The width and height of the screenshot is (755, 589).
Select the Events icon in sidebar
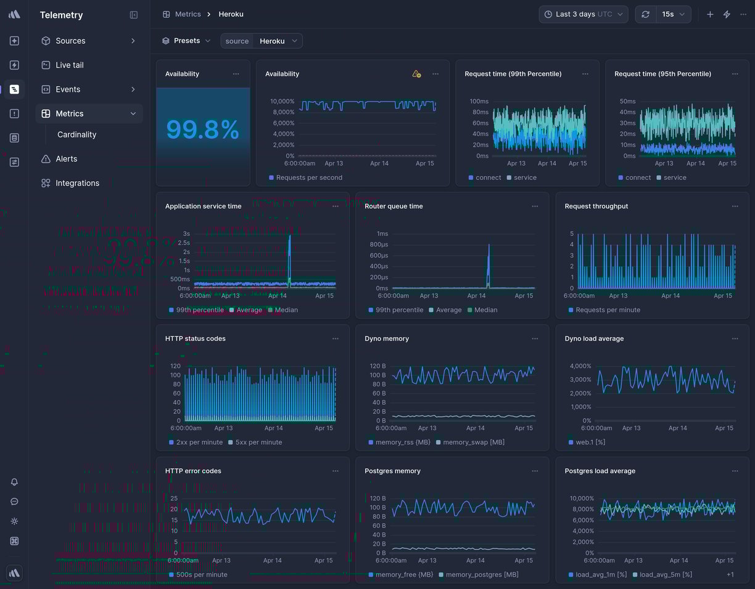tap(45, 89)
